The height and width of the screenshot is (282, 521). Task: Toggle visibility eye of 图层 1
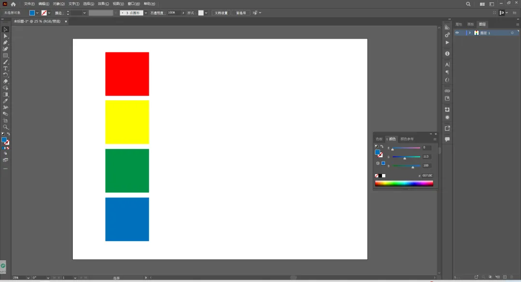(457, 33)
